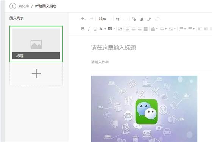Open the numbered list style dropdown
This screenshot has height=142, width=212.
coord(185,29)
